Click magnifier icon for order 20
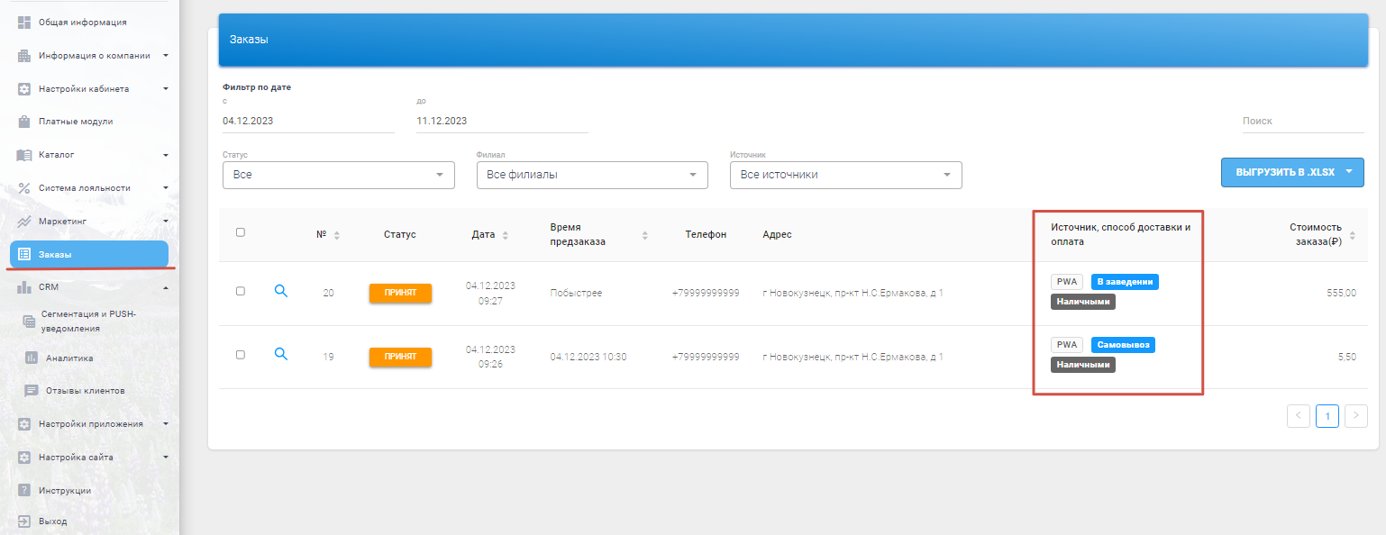The height and width of the screenshot is (535, 1386). (x=281, y=291)
